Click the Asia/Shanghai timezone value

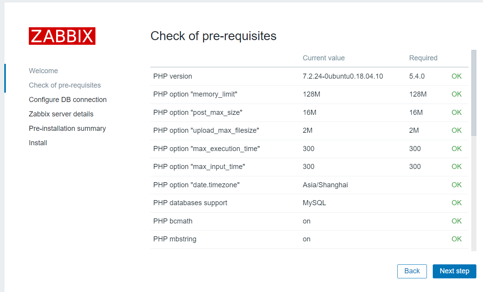(x=325, y=185)
